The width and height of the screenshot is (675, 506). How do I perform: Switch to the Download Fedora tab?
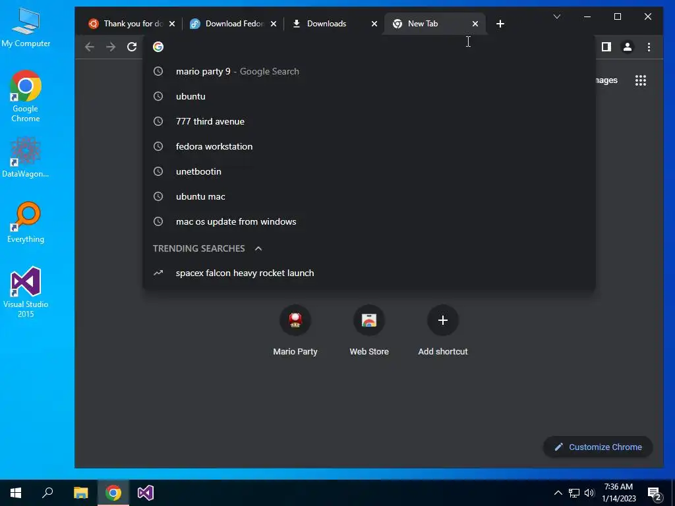tap(233, 24)
